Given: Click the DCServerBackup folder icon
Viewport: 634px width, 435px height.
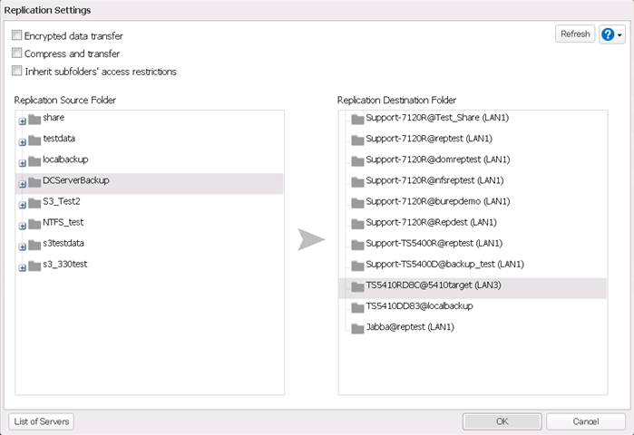Looking at the screenshot, I should [x=34, y=181].
